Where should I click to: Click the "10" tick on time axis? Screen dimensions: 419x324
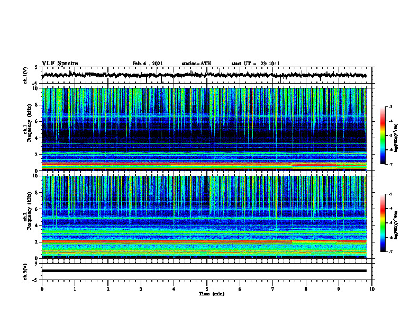pyautogui.click(x=372, y=289)
